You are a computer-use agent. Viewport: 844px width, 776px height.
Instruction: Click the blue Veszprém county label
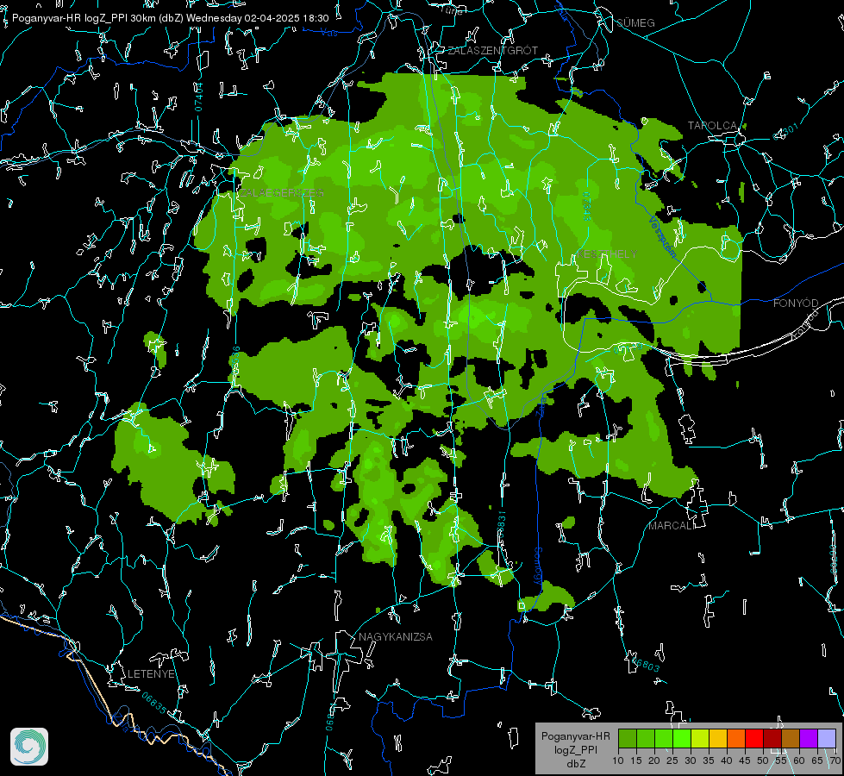click(x=662, y=237)
